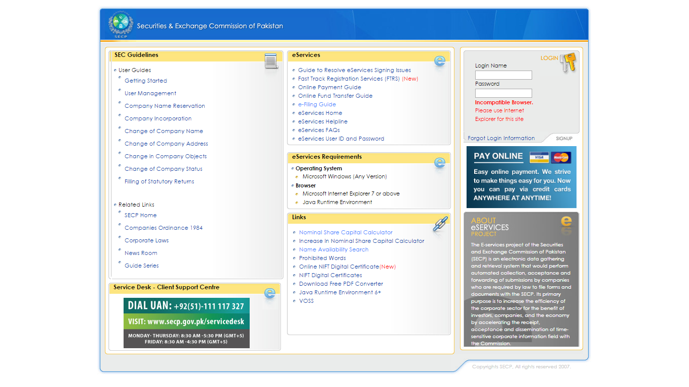Viewport: 689px width, 387px height.
Task: Click 'Securities & Exchange Commission of Pakistan' title
Action: pyautogui.click(x=210, y=26)
